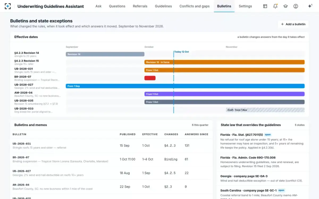Image resolution: width=319 pixels, height=199 pixels.
Task: Click the Today 12 Oct marker label
Action: coord(182,52)
